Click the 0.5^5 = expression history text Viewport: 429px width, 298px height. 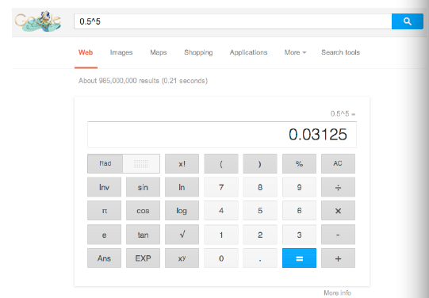coord(343,114)
